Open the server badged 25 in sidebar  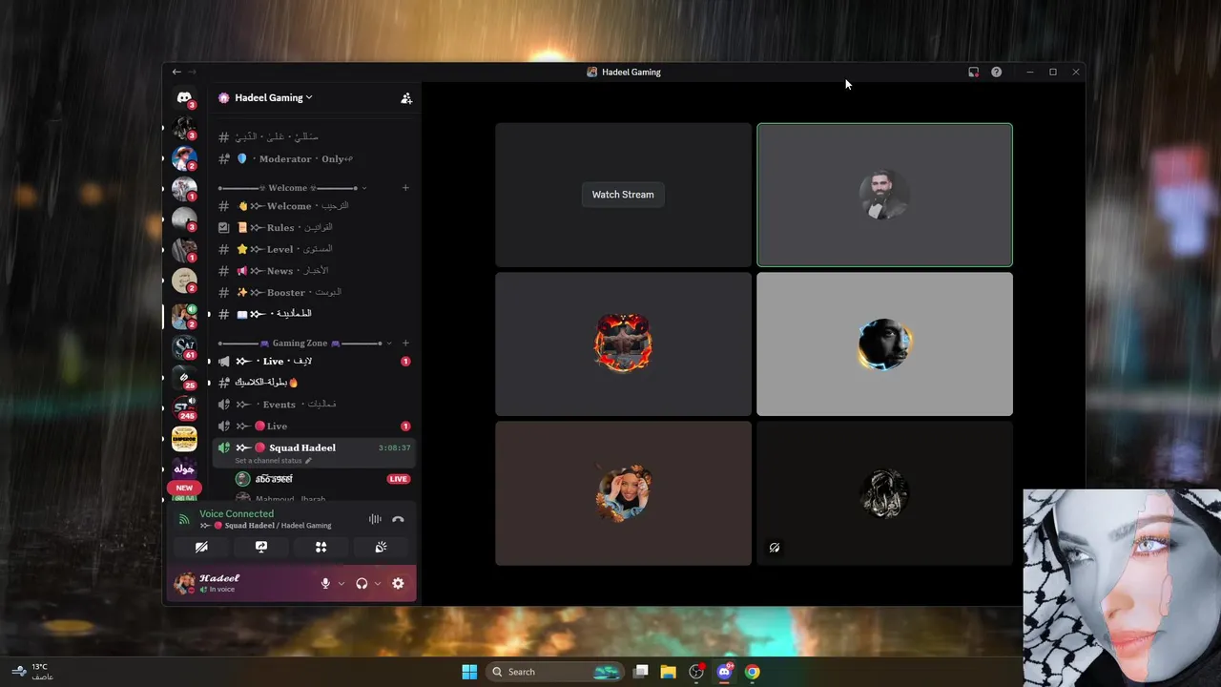184,378
